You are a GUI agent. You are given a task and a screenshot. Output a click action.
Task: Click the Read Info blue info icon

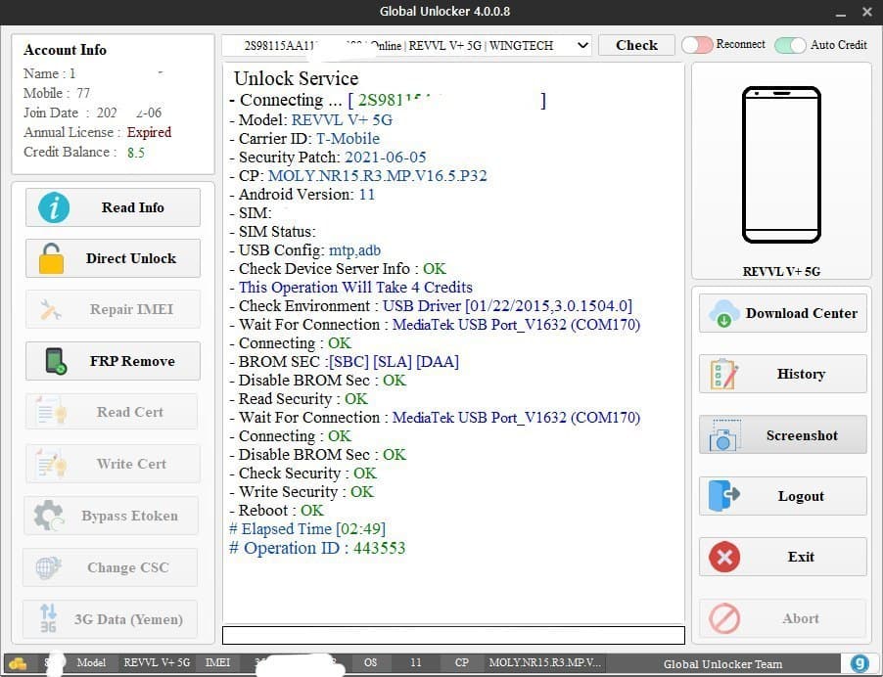point(54,207)
